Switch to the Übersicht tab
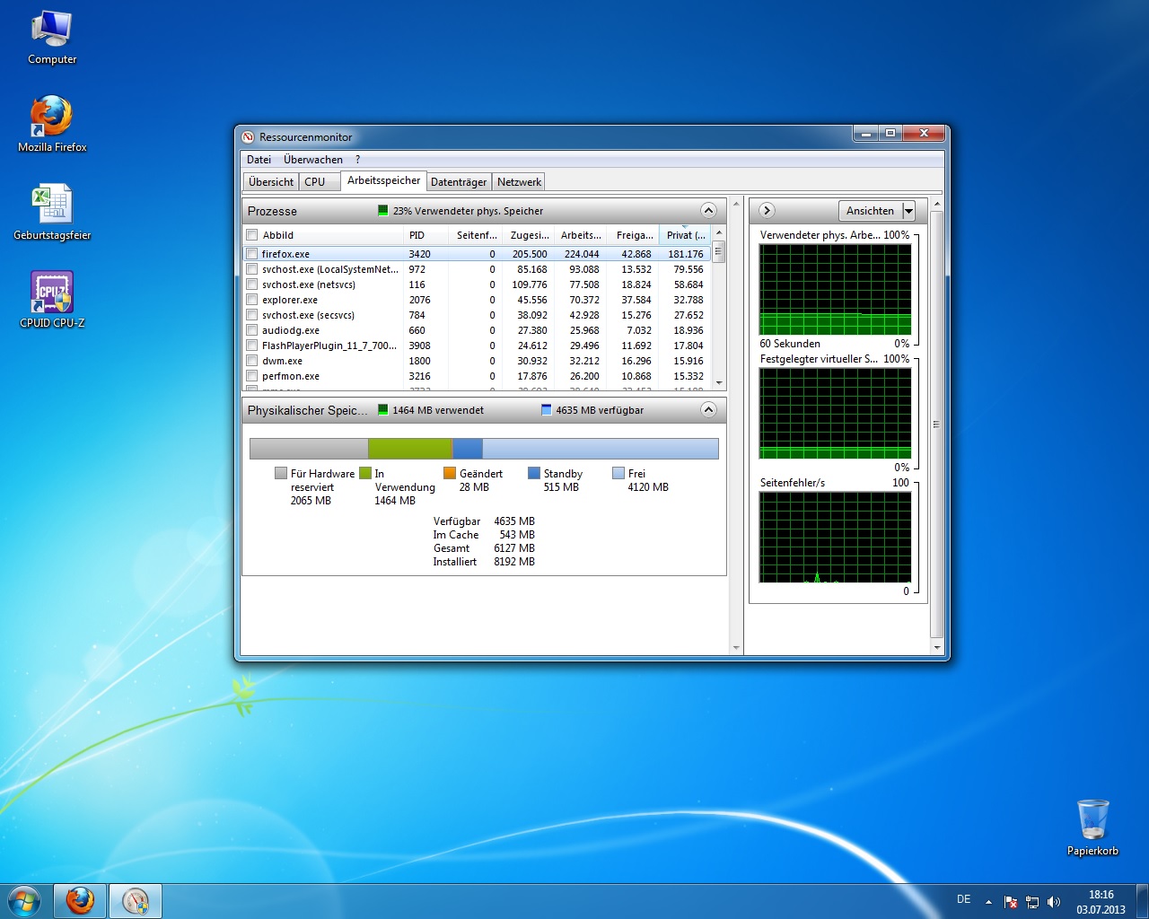 [271, 182]
